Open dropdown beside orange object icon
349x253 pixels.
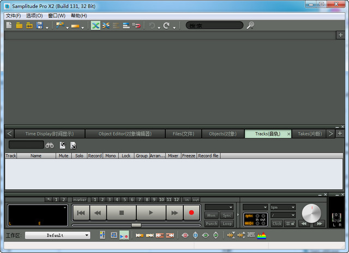coord(82,28)
